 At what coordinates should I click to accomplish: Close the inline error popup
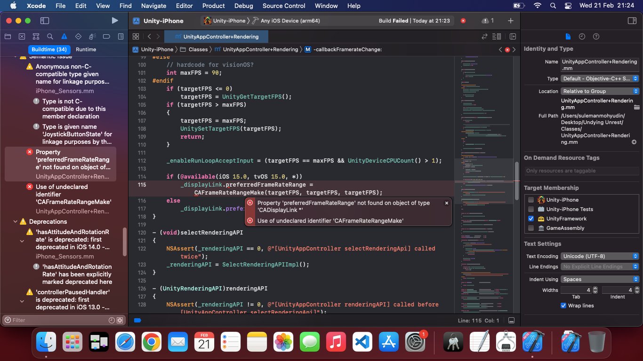pyautogui.click(x=447, y=203)
